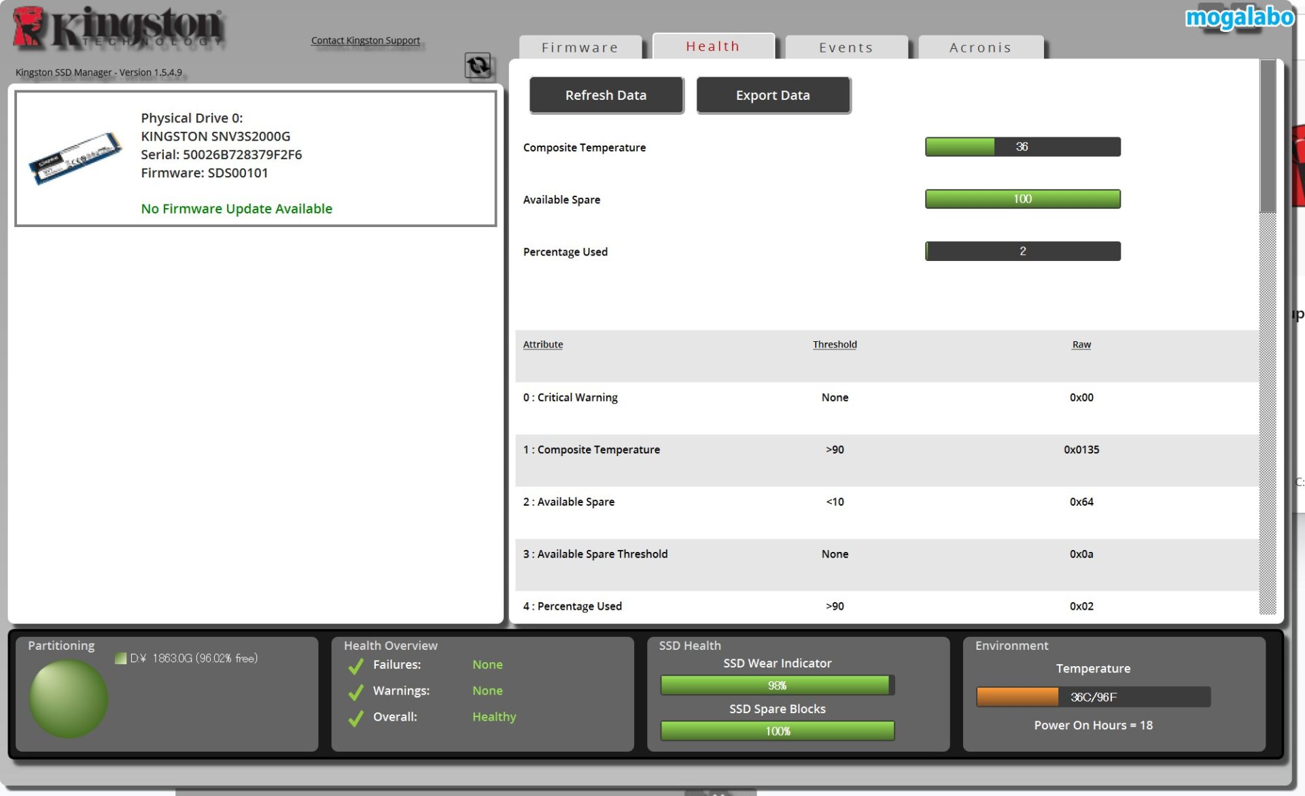Switch to the Firmware tab
Viewport: 1305px width, 796px height.
coord(580,47)
